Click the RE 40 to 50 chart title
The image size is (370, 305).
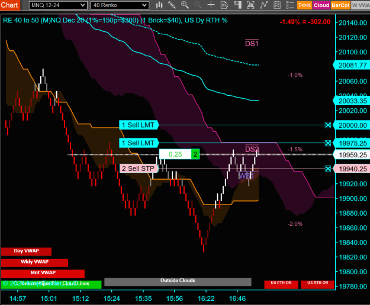point(115,20)
